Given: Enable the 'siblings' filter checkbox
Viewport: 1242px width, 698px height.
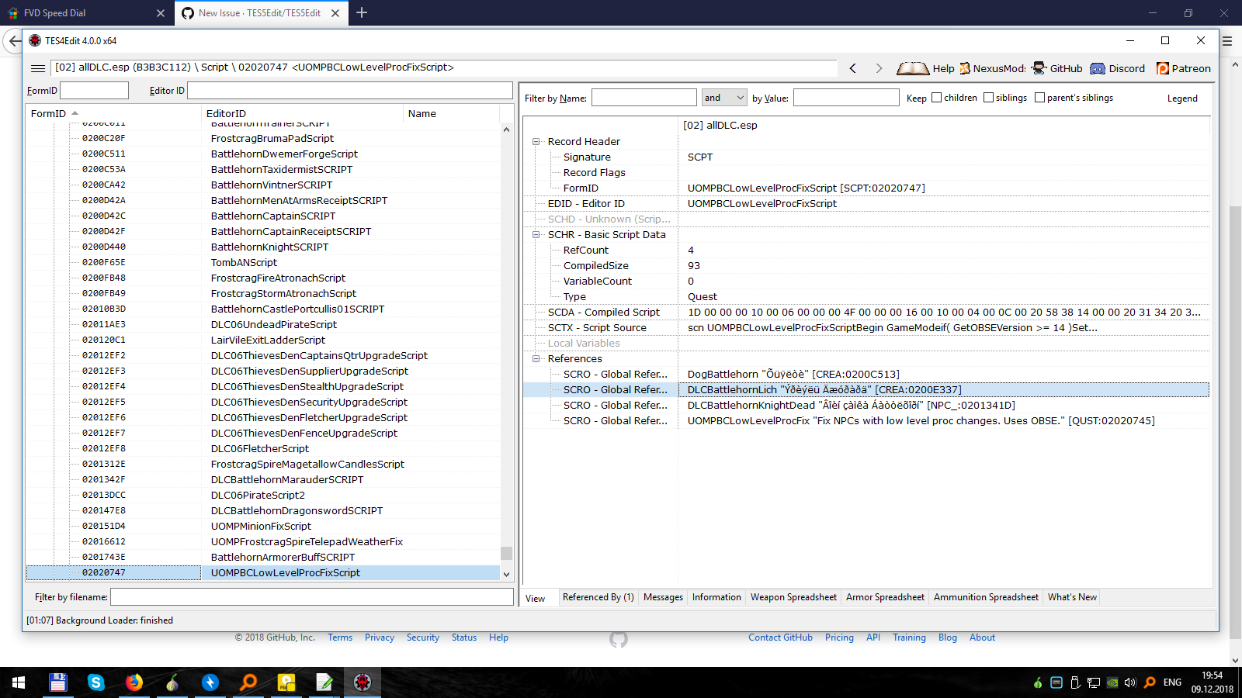Looking at the screenshot, I should pos(987,97).
